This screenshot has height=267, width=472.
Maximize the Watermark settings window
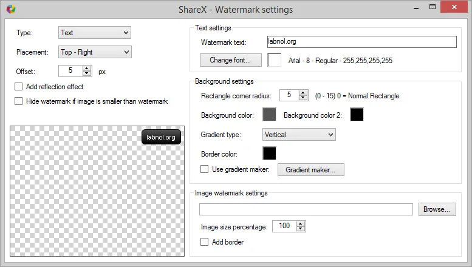click(433, 7)
